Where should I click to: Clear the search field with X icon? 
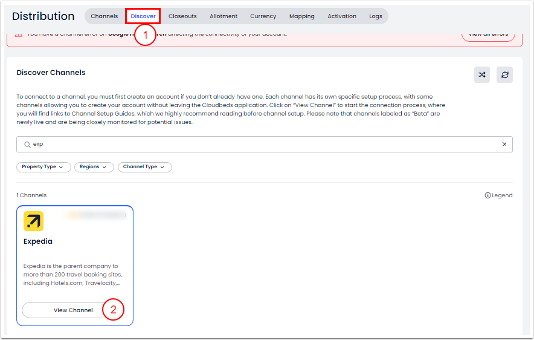tap(504, 145)
